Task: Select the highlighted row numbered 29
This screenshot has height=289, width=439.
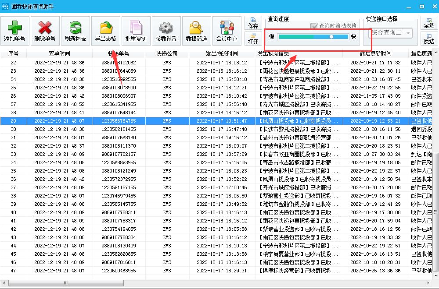Action: (x=176, y=121)
